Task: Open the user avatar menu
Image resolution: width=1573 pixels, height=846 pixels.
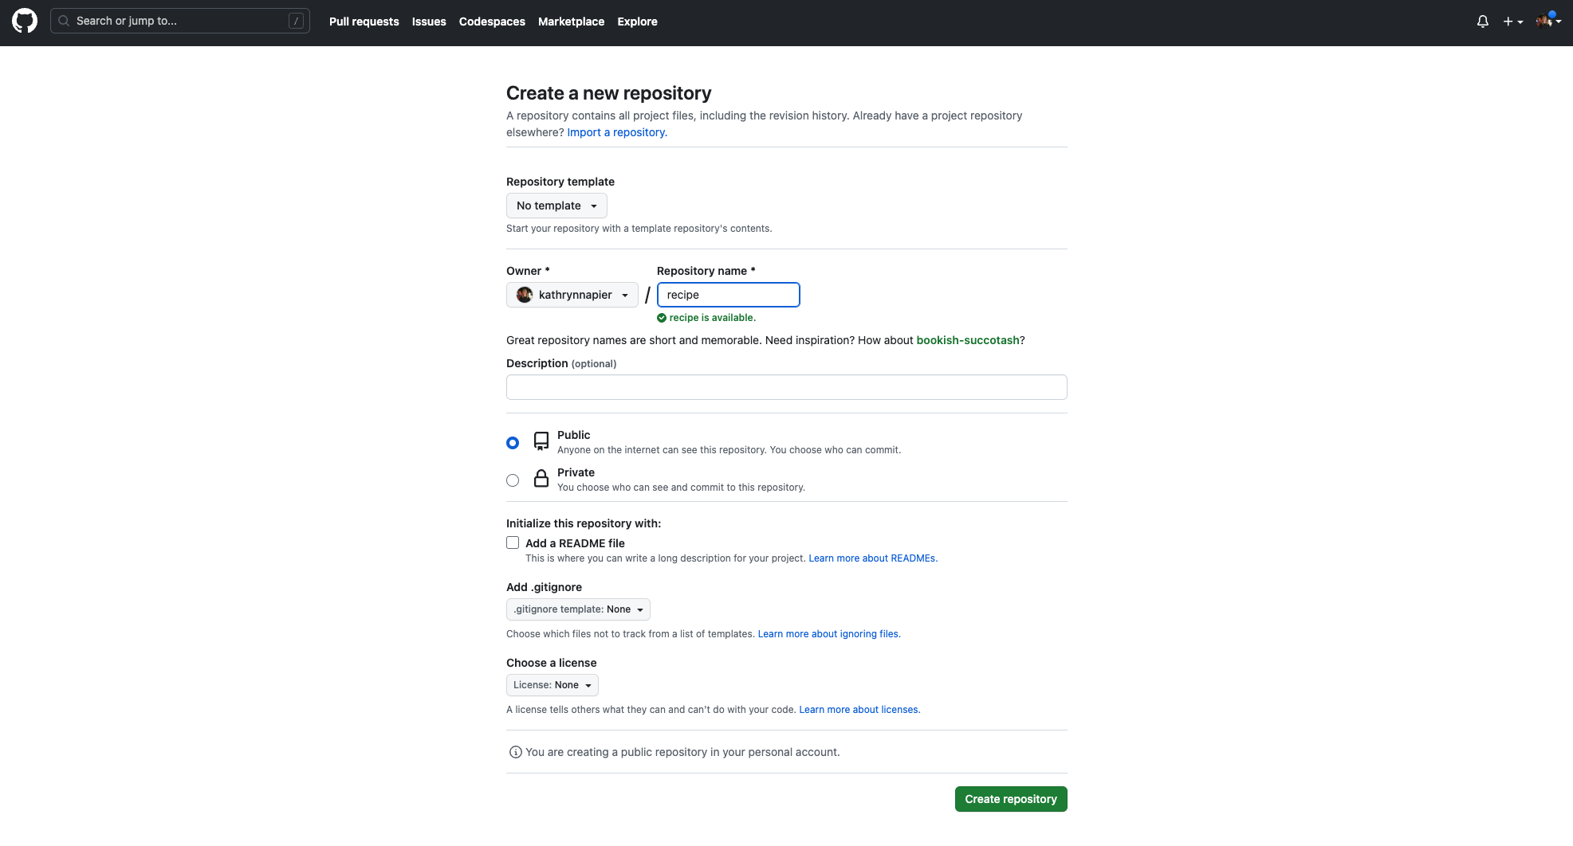Action: click(1547, 22)
